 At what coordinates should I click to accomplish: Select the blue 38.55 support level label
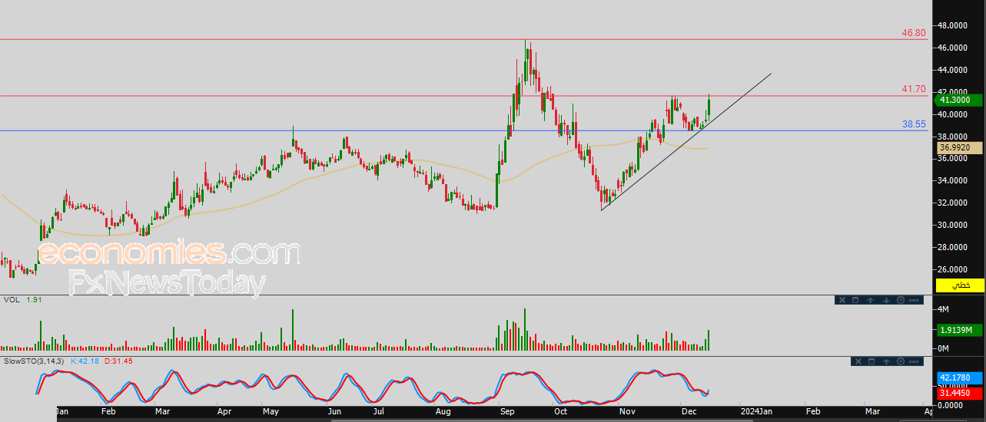click(x=914, y=124)
